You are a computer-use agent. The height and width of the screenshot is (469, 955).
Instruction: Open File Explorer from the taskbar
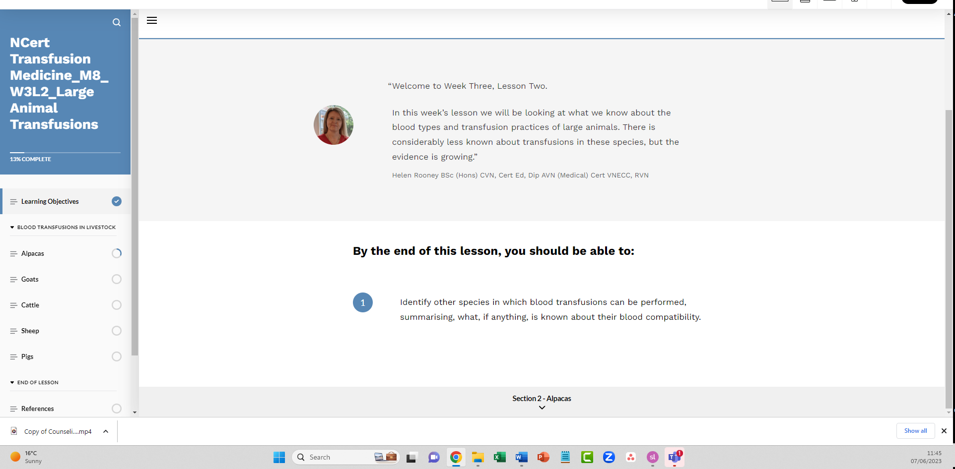point(478,457)
